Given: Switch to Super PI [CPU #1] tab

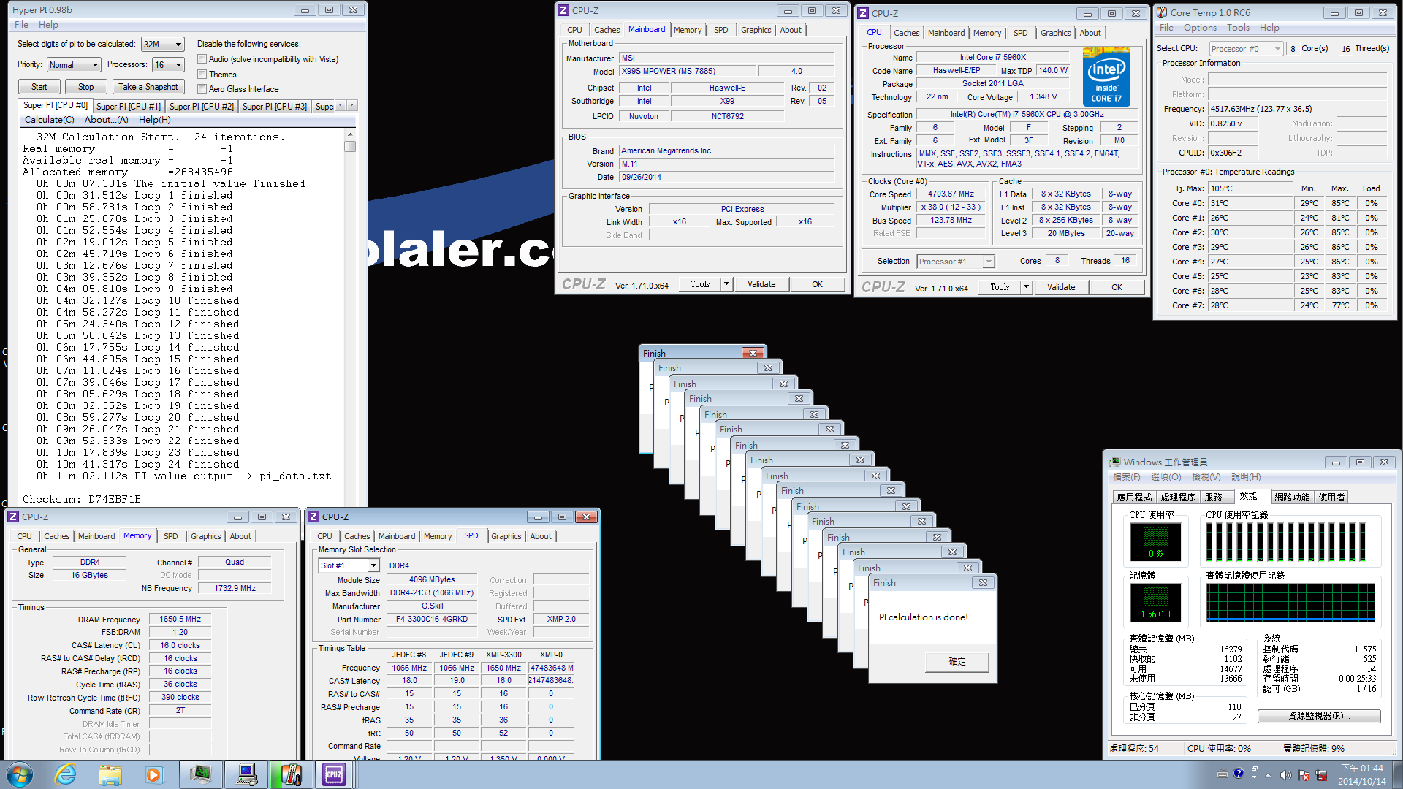Looking at the screenshot, I should click(128, 107).
